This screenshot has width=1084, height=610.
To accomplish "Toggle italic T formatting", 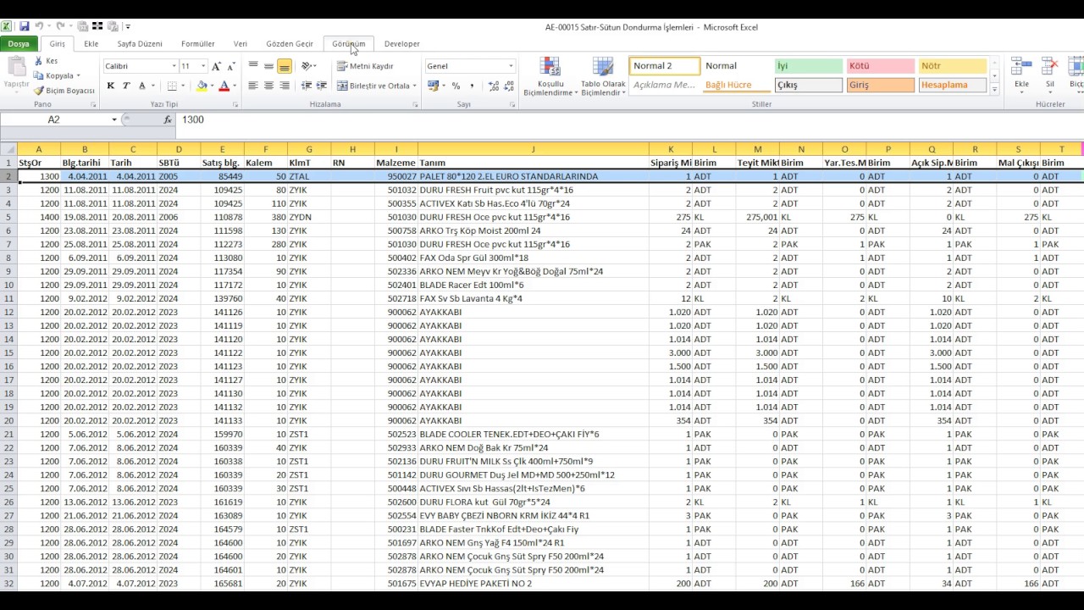I will pos(126,86).
